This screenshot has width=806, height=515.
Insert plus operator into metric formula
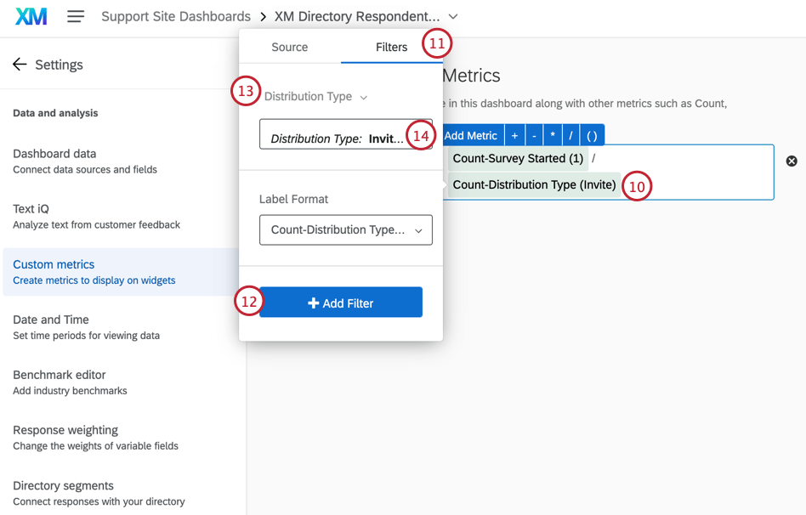coord(514,136)
